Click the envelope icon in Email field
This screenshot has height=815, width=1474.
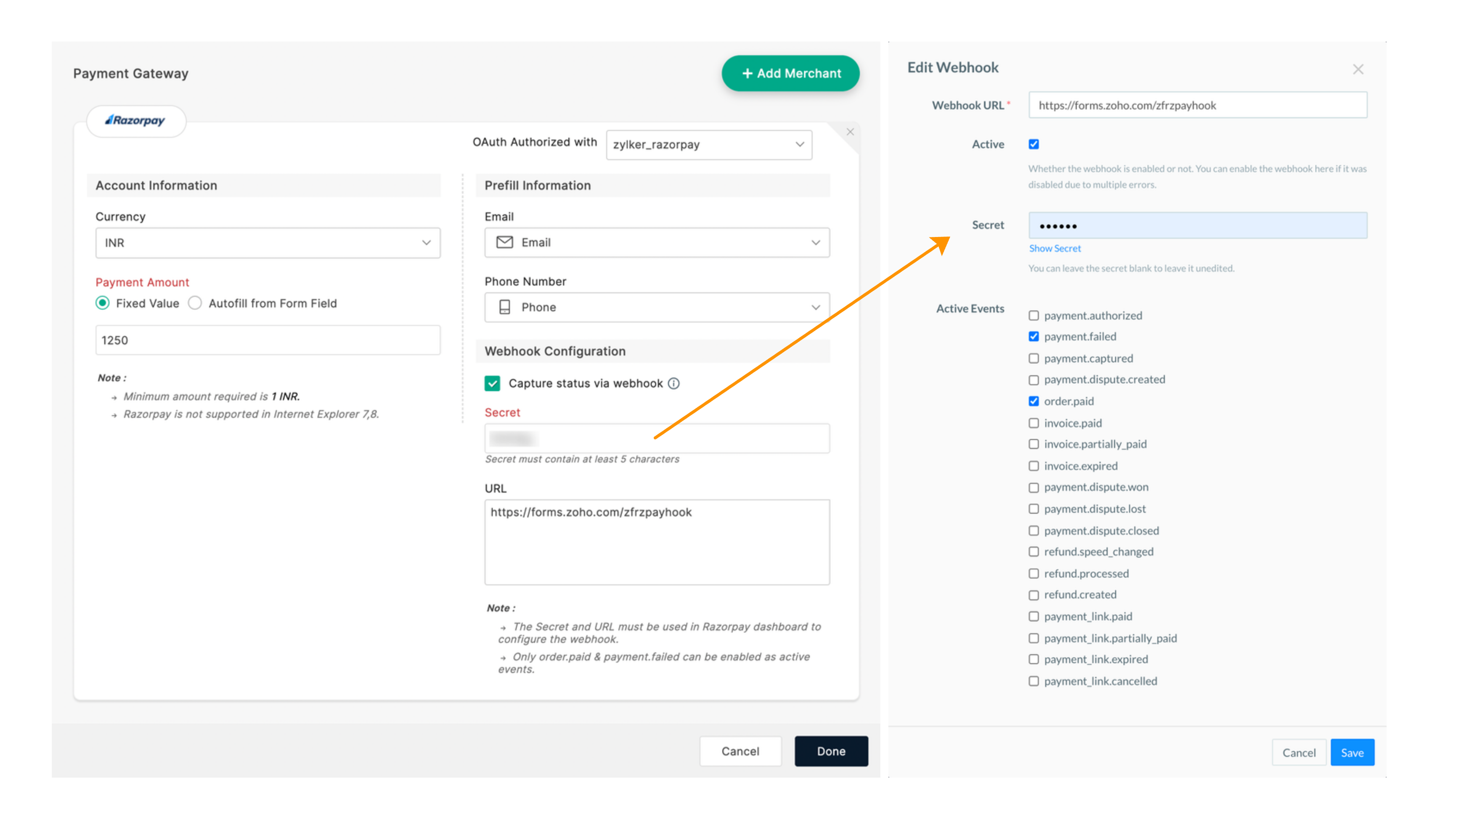tap(504, 242)
